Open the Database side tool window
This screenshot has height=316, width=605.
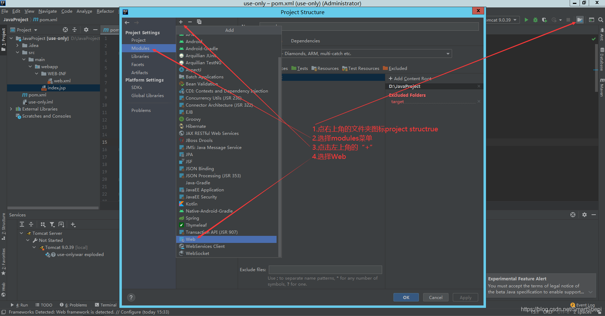pyautogui.click(x=602, y=59)
